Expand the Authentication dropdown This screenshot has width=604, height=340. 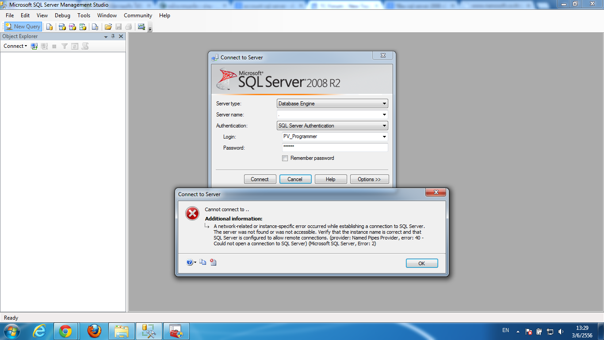[384, 126]
